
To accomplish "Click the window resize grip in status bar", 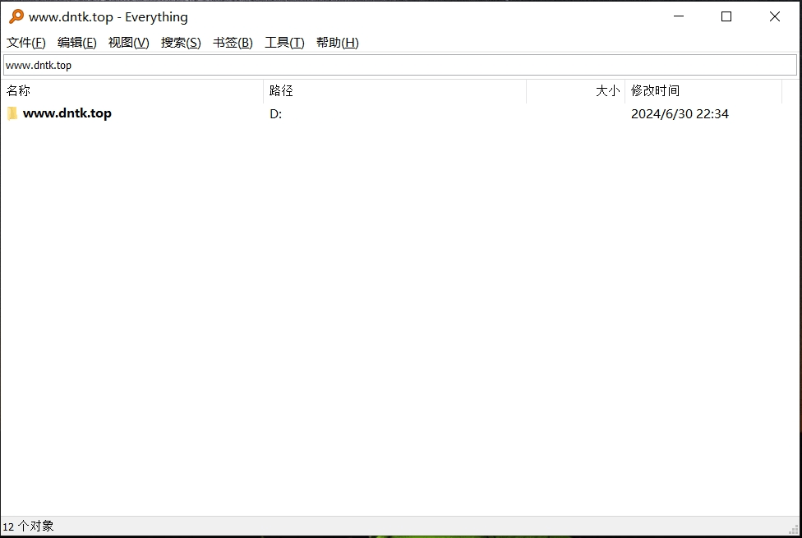I will tap(793, 529).
